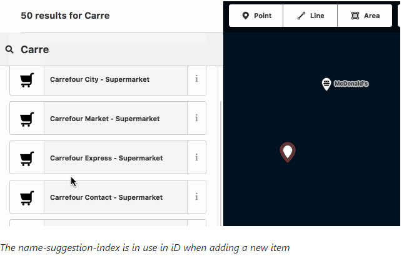
Task: Show info for Carrefour Contact preset
Action: click(x=196, y=197)
